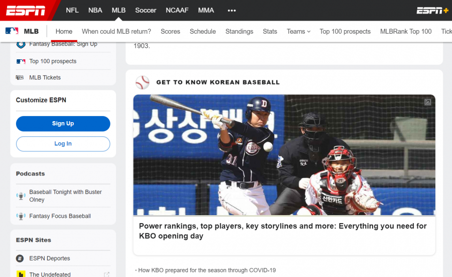Open 'When could MLB return?' tab
This screenshot has width=452, height=277.
pyautogui.click(x=117, y=32)
